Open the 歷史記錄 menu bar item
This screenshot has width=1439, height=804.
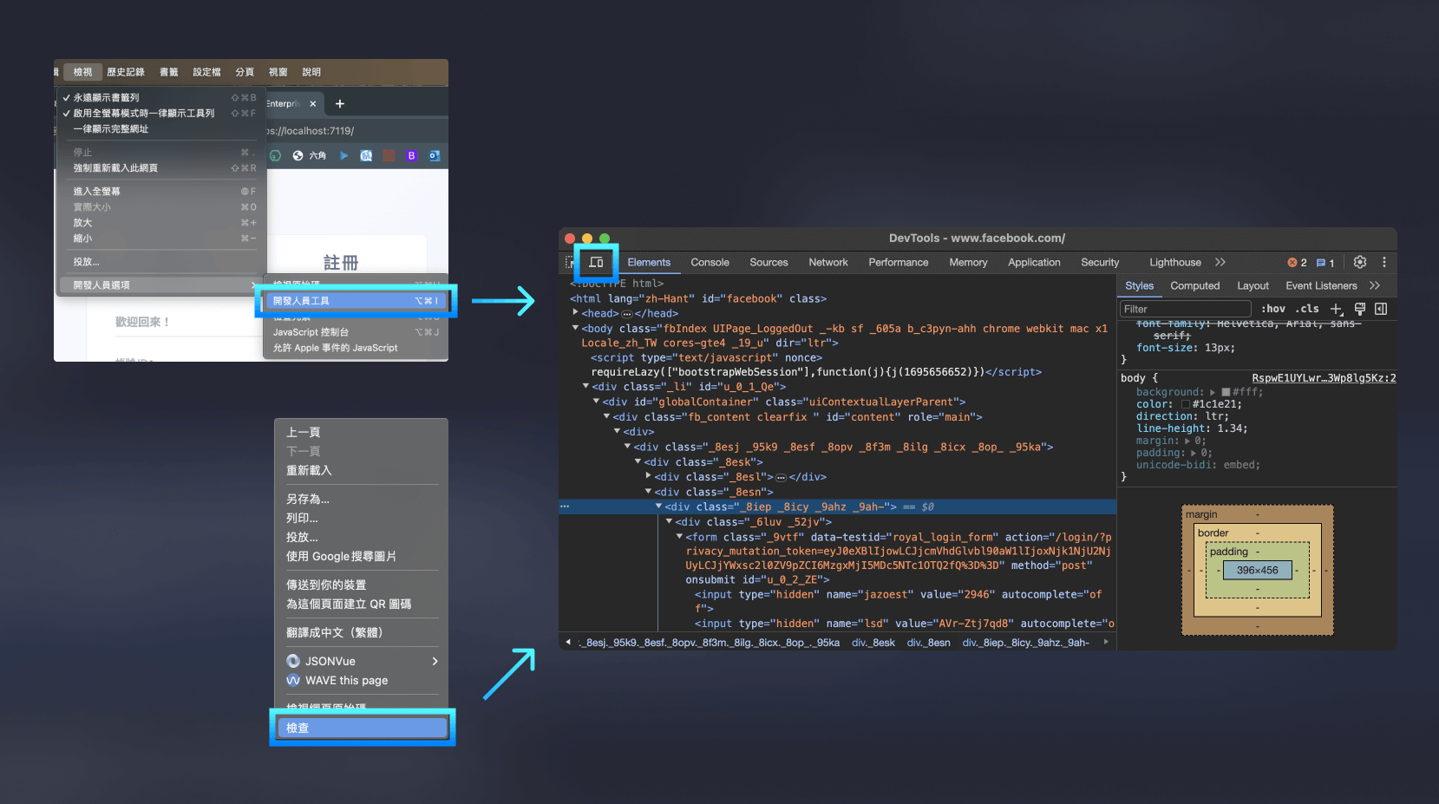(126, 72)
